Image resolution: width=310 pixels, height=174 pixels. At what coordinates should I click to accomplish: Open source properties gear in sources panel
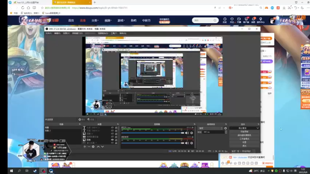click(93, 147)
